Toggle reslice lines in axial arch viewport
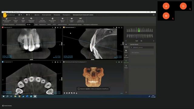 (58, 62)
